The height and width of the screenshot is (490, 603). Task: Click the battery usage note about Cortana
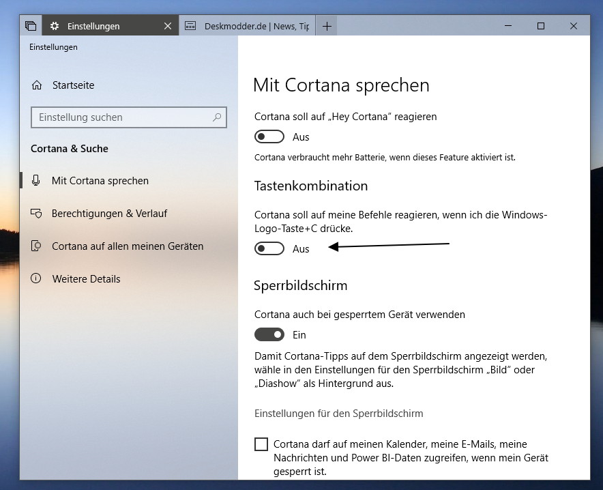[385, 158]
